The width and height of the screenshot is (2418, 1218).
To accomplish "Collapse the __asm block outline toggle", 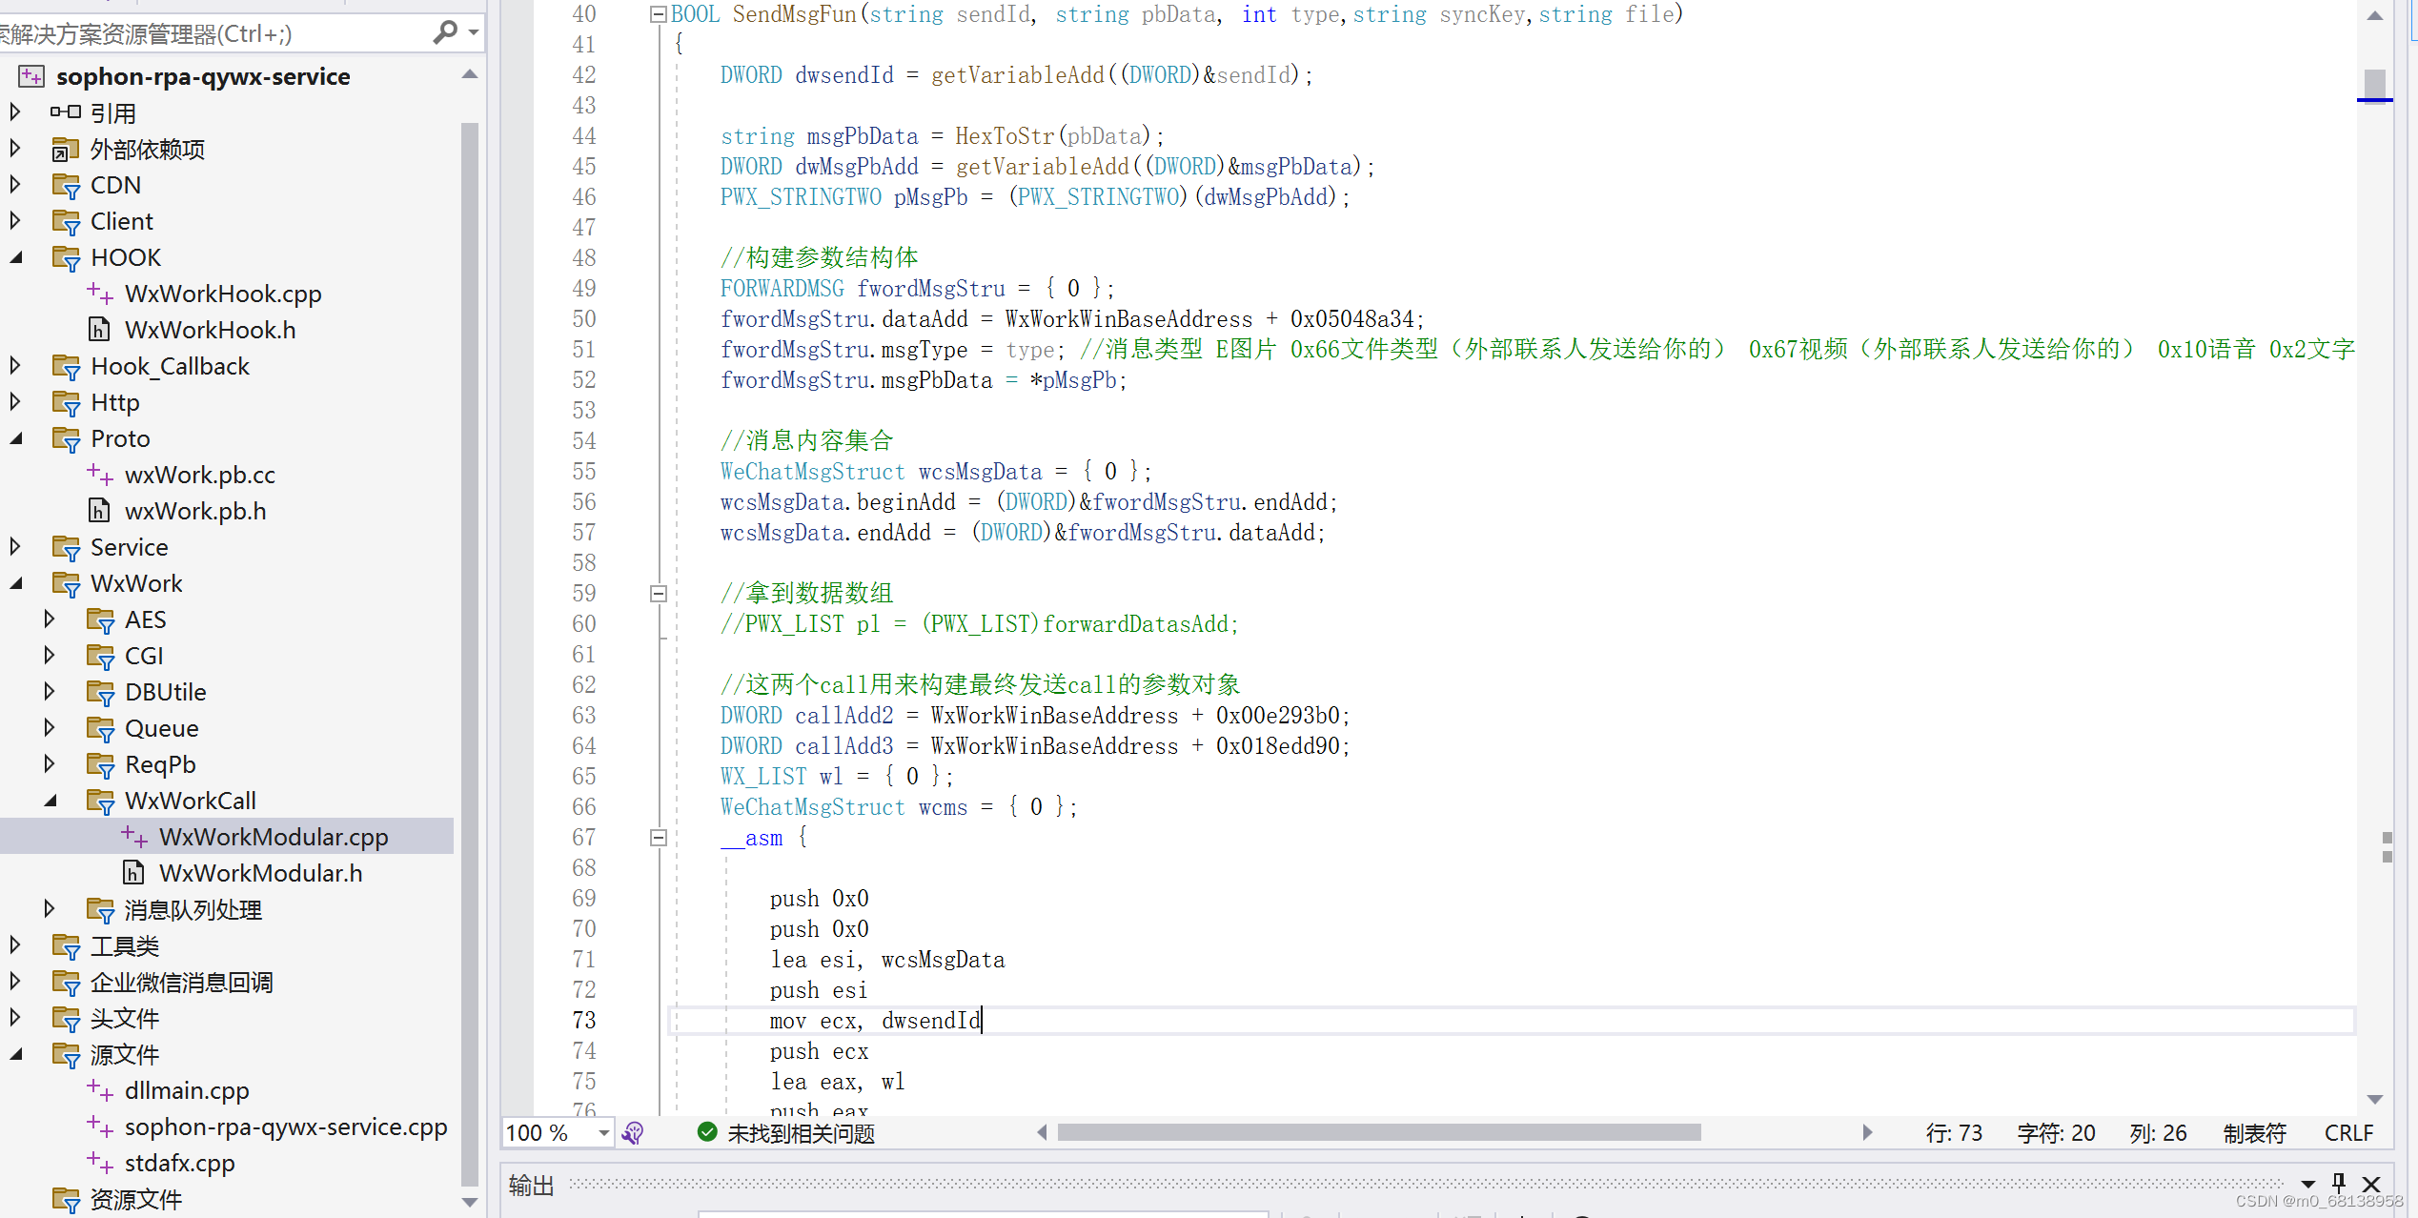I will pos(658,838).
